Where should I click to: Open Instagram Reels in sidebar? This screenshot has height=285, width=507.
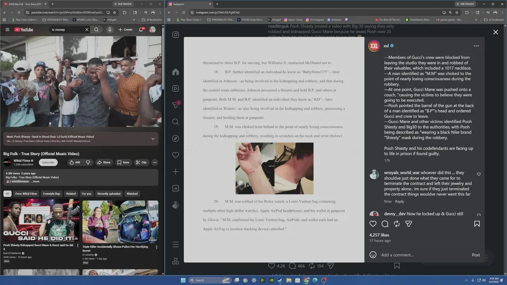click(x=175, y=89)
